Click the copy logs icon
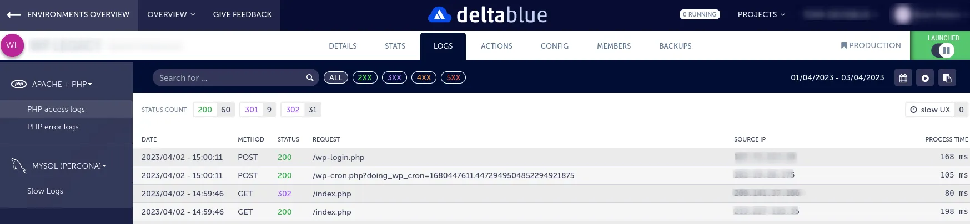Image resolution: width=970 pixels, height=224 pixels. pos(947,78)
